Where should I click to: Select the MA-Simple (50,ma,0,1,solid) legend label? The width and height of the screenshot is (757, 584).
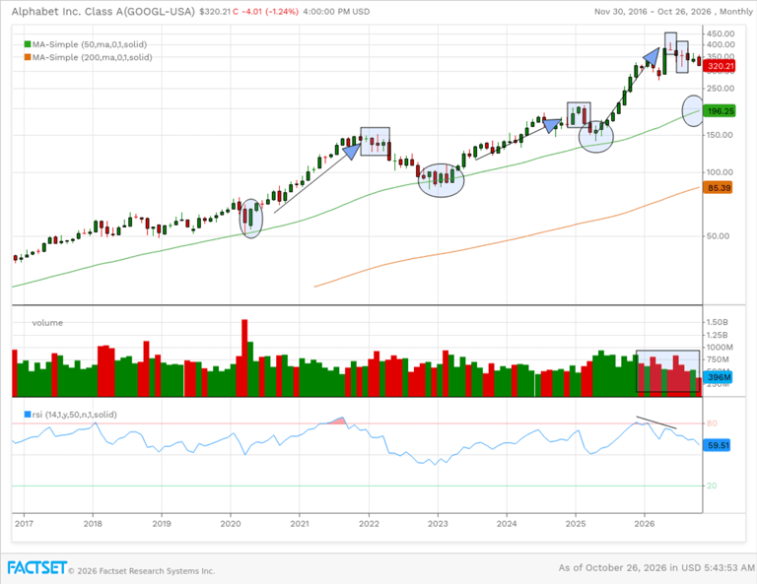(x=90, y=44)
